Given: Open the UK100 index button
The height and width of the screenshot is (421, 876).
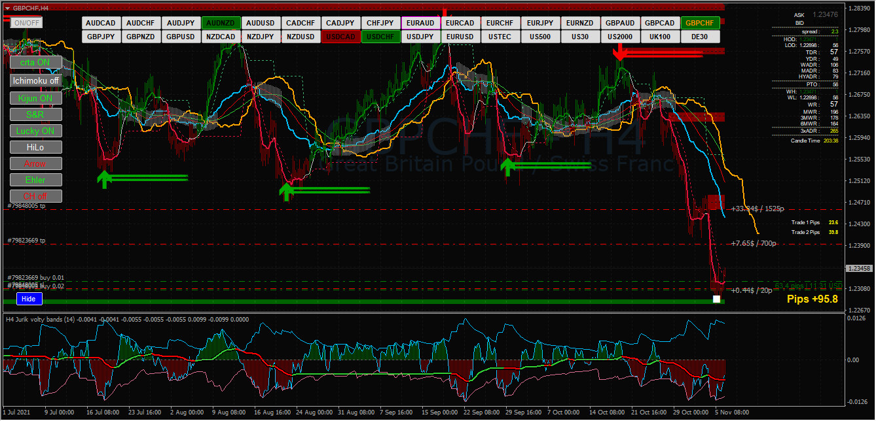Looking at the screenshot, I should point(660,37).
